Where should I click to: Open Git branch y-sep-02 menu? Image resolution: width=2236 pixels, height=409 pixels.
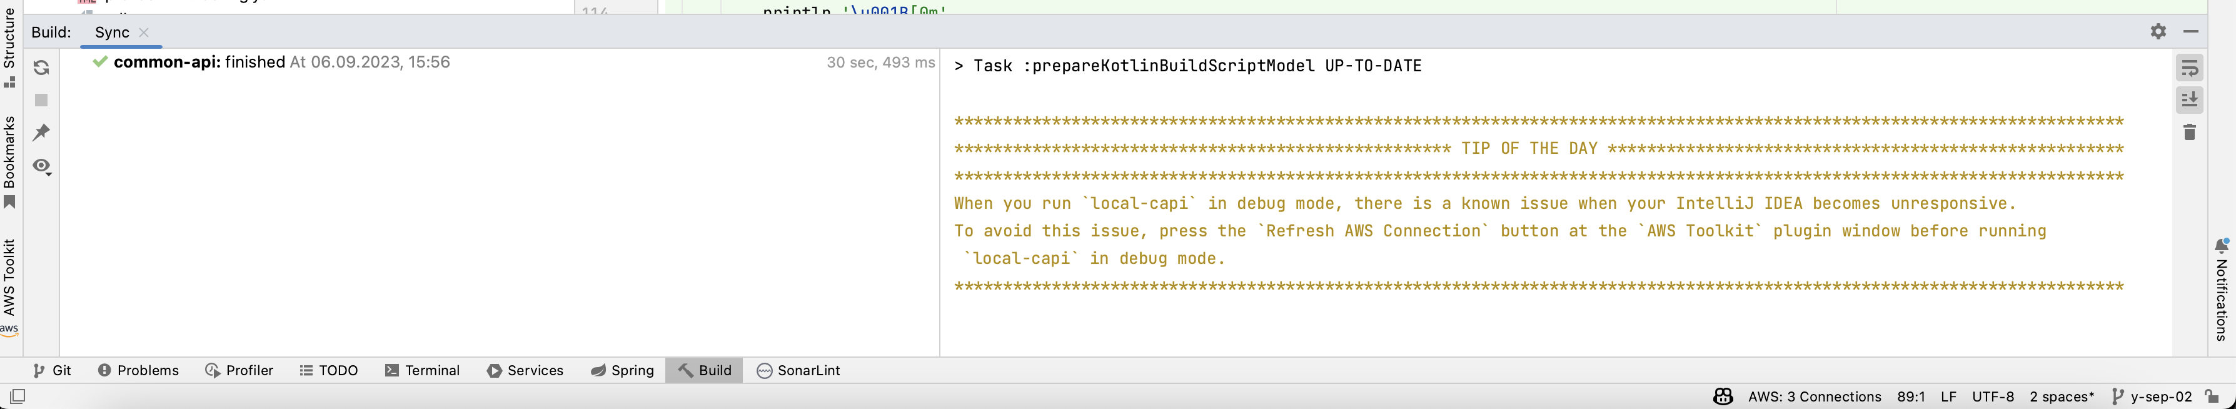pos(2151,397)
